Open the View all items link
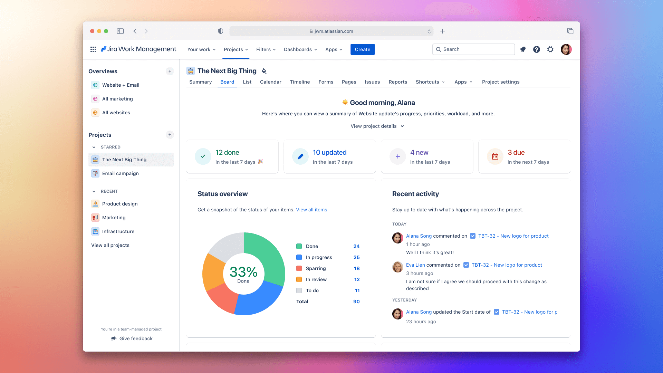This screenshot has height=373, width=663. click(x=311, y=210)
